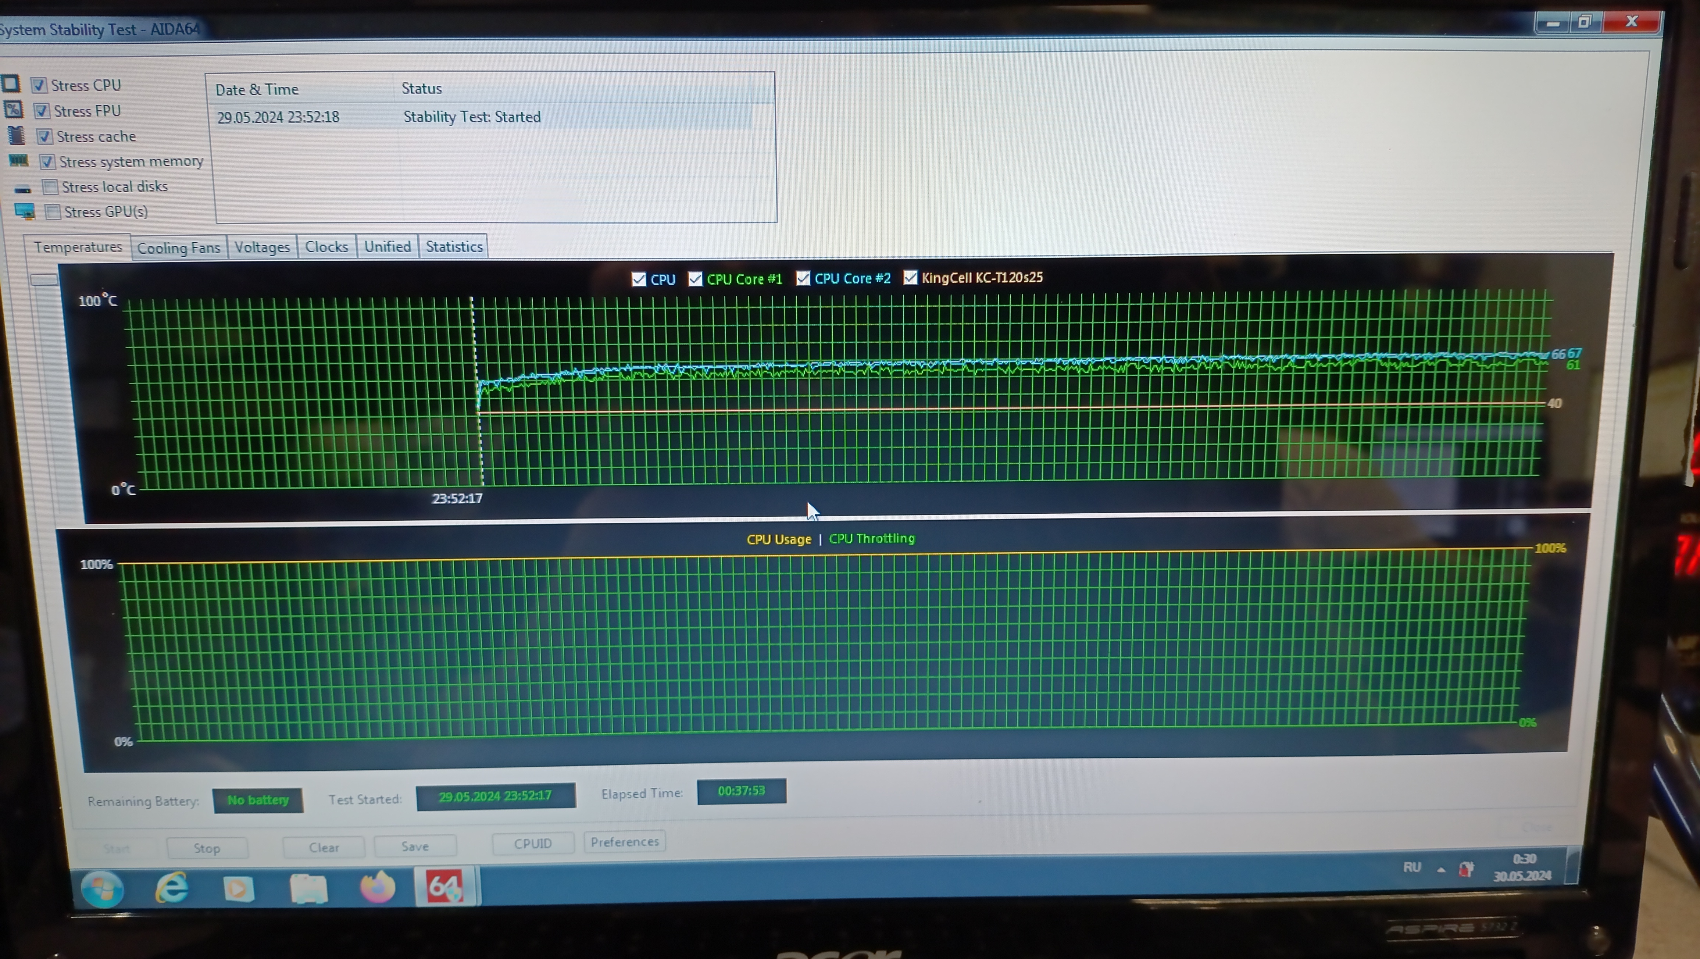Click the graph scale slider beside temperature chart
Image resolution: width=1700 pixels, height=959 pixels.
pos(44,279)
